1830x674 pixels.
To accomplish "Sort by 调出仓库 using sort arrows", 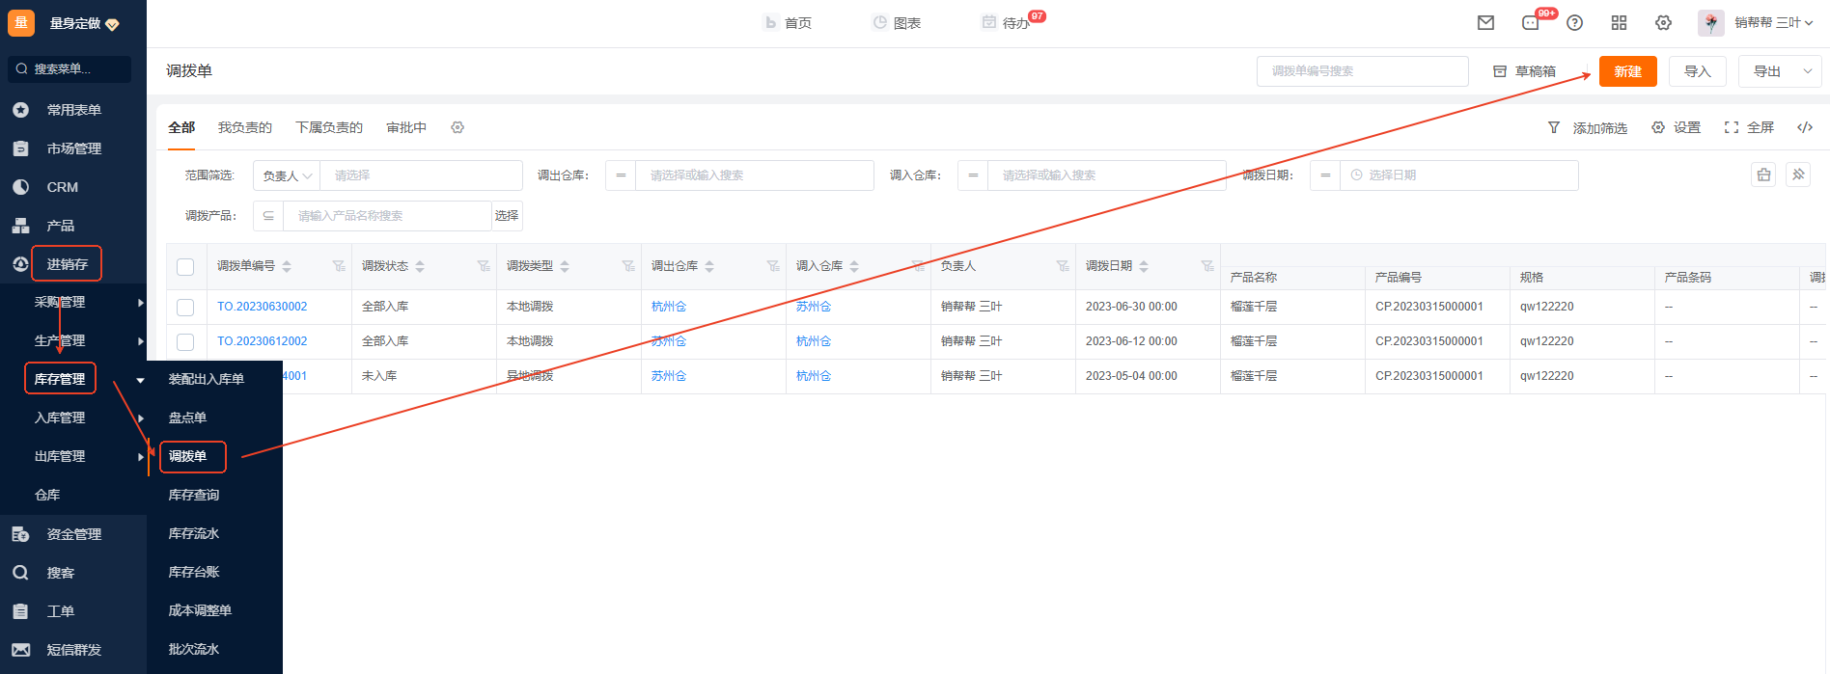I will [709, 266].
